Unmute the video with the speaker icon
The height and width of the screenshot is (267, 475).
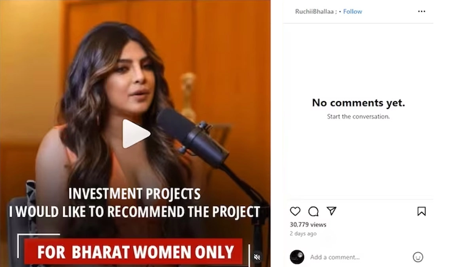point(257,257)
